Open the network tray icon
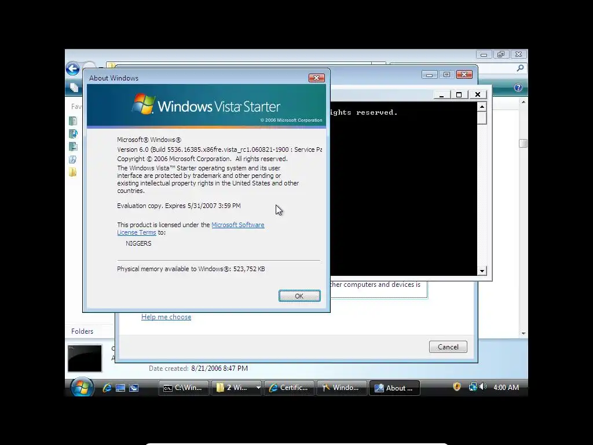Screen dimensions: 593x445 (473, 386)
